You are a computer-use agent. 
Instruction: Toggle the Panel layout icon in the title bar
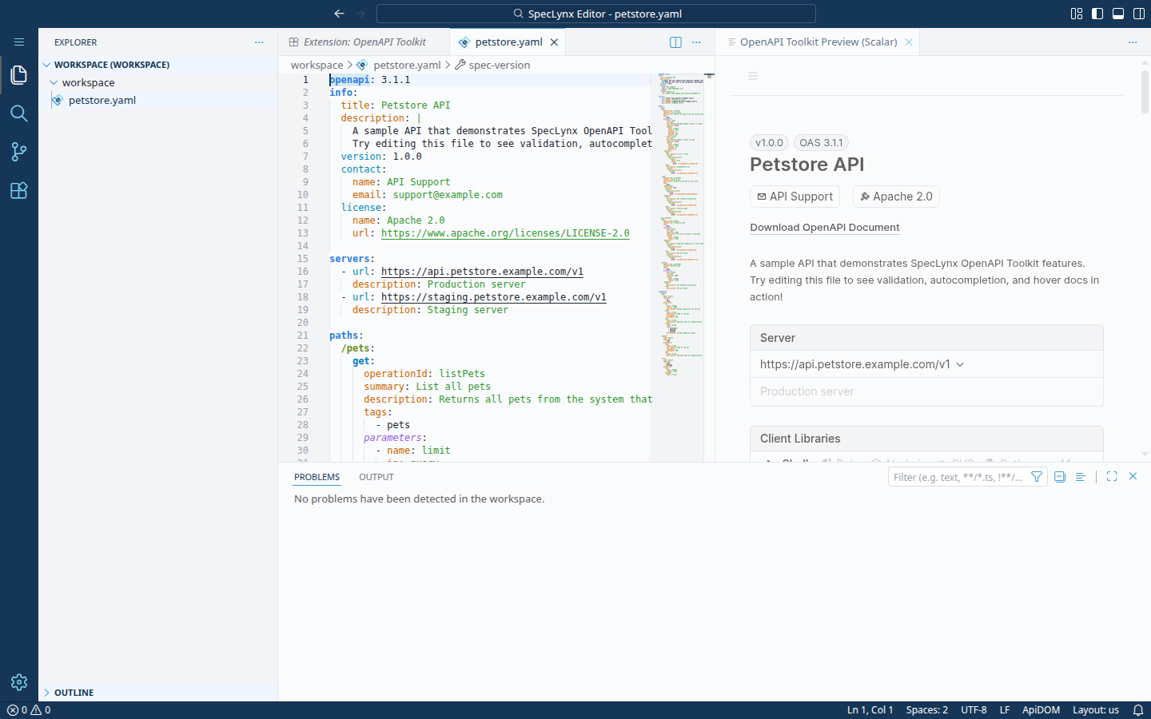pos(1118,14)
